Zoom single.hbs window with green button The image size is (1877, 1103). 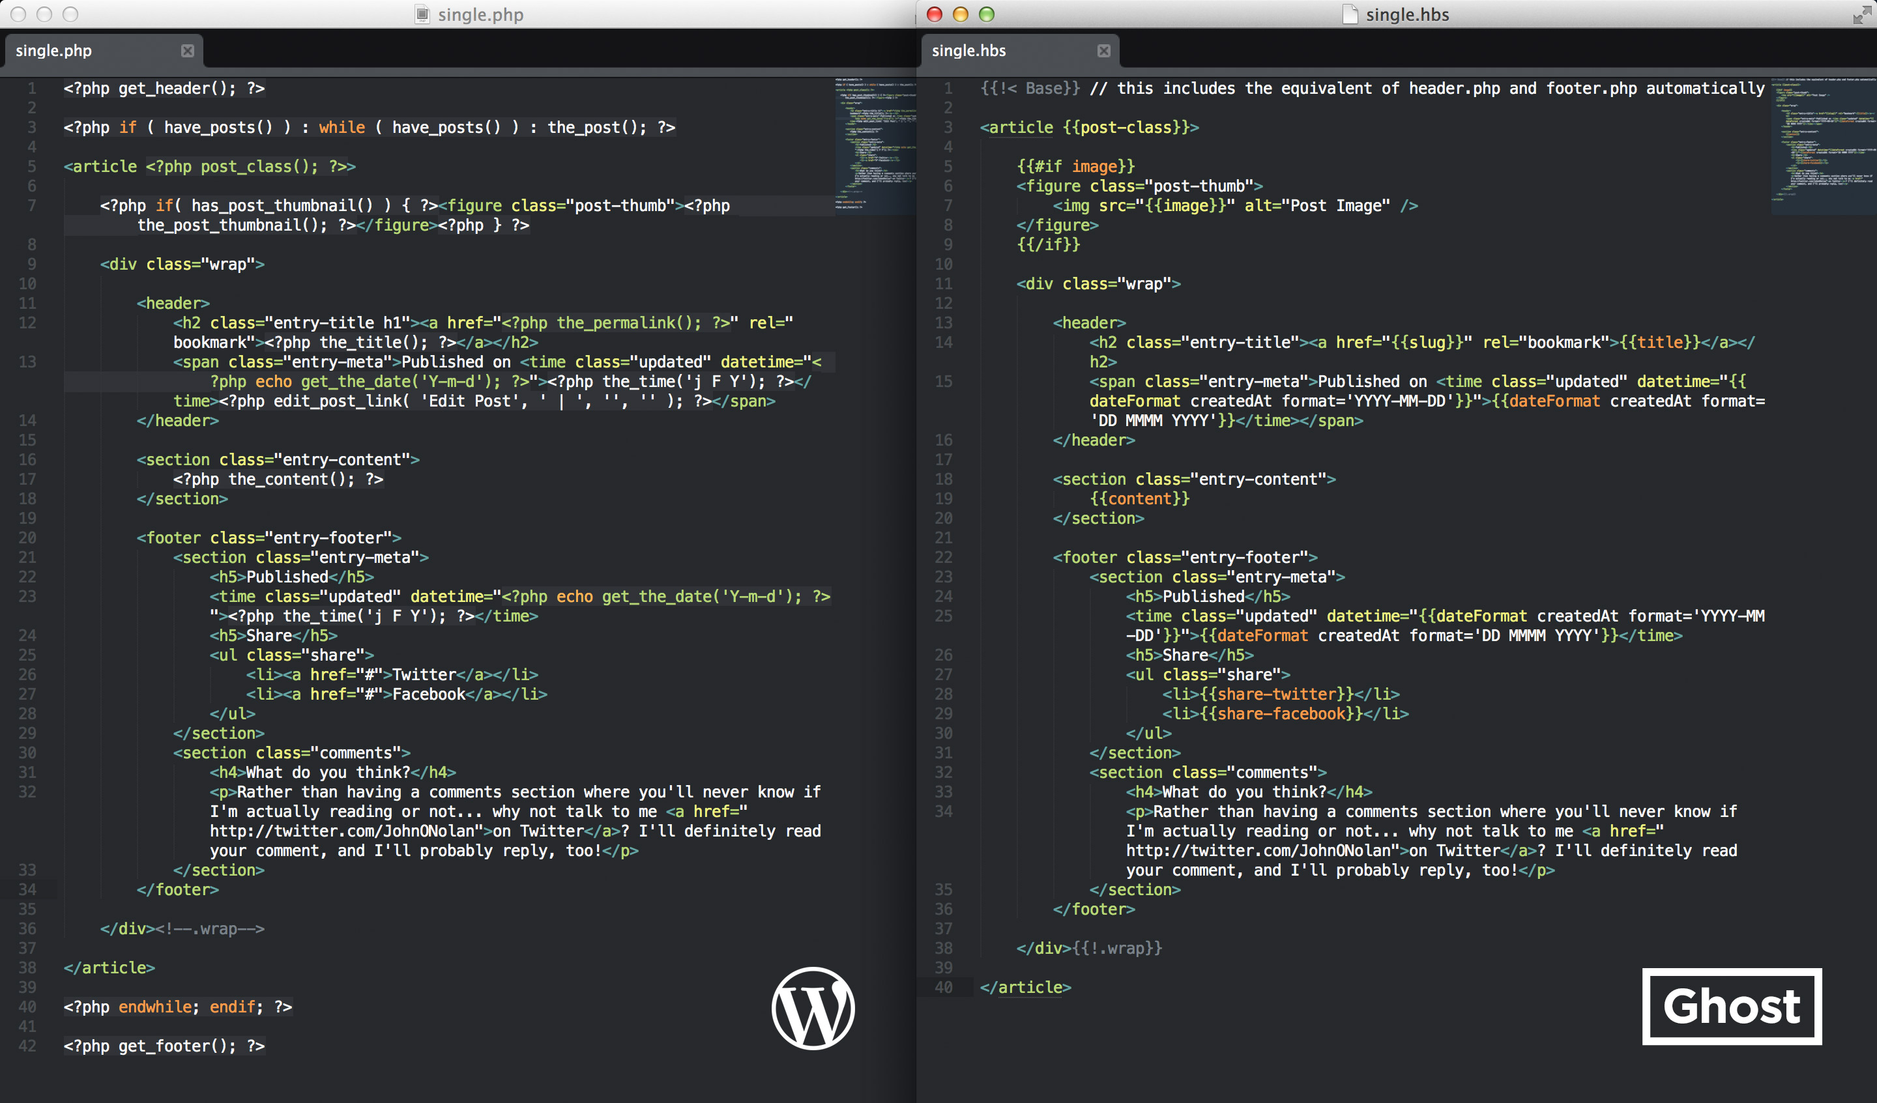(987, 14)
